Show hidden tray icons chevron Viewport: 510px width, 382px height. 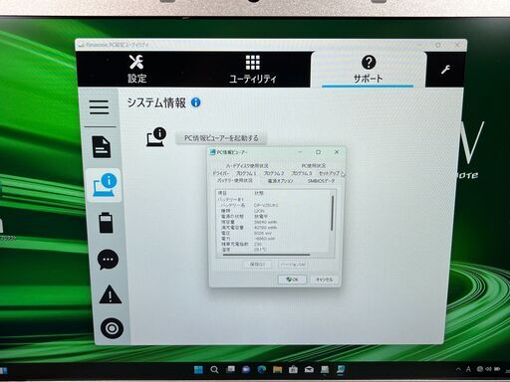click(458, 369)
